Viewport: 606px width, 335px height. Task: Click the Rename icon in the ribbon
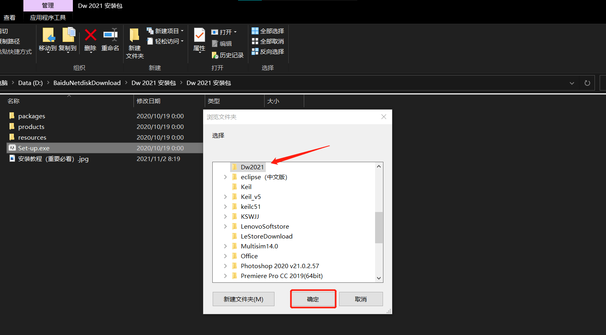coord(110,35)
